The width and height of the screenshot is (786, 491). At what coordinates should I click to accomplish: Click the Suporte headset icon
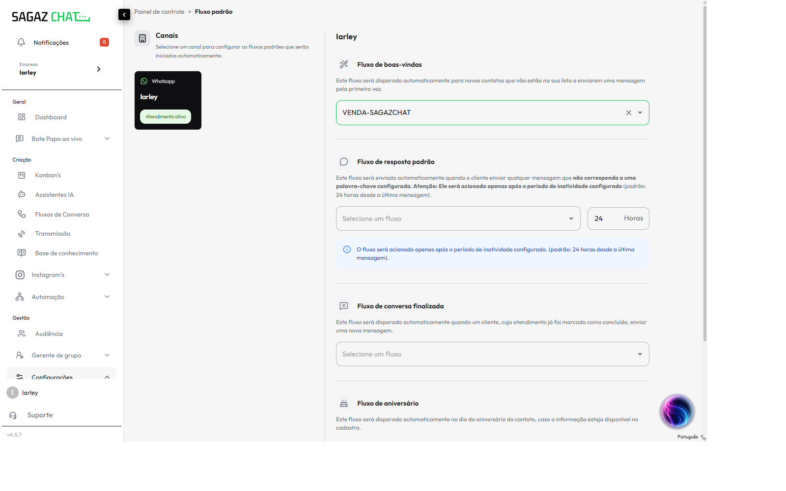[x=13, y=415]
